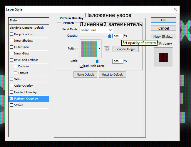The height and width of the screenshot is (147, 191).
Task: Select Bevel and Emboss label
Action: 26,60
